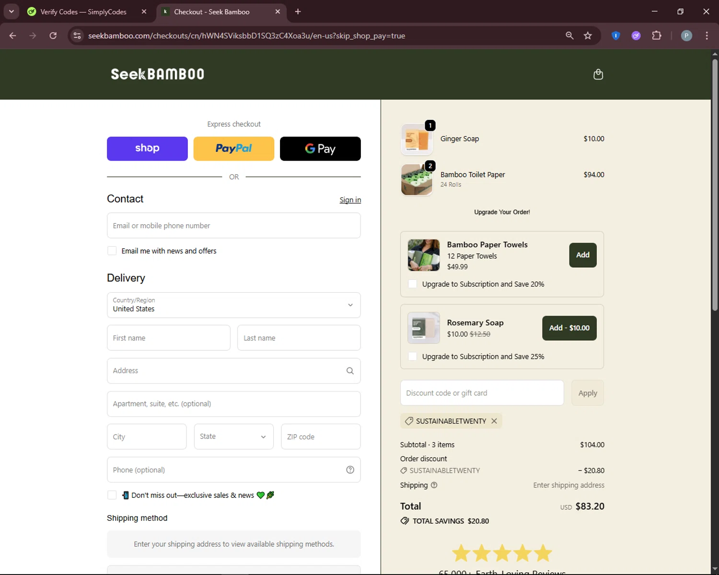Check Don't miss out exclusive sales checkbox
Viewport: 719px width, 575px height.
coord(112,495)
